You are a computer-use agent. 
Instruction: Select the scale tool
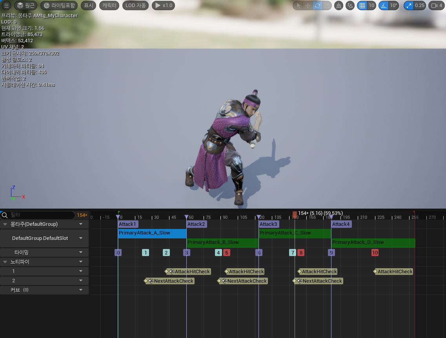(x=327, y=5)
